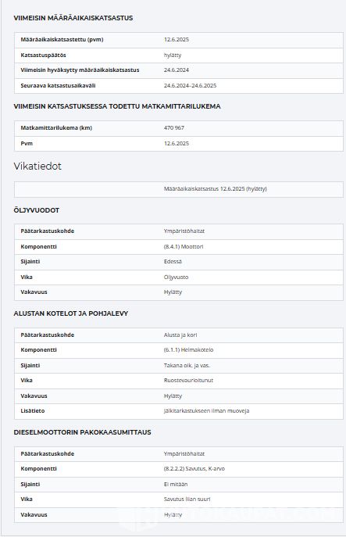Click the last approved inspection date 24.6.2024

[177, 70]
